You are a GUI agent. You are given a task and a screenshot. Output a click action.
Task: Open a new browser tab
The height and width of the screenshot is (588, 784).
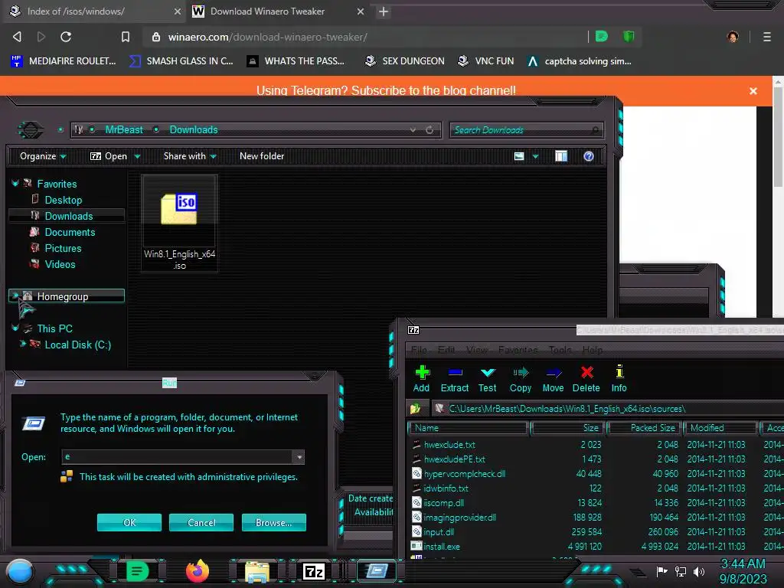coord(383,11)
